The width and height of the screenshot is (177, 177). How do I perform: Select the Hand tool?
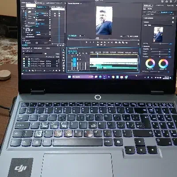tap(63, 68)
